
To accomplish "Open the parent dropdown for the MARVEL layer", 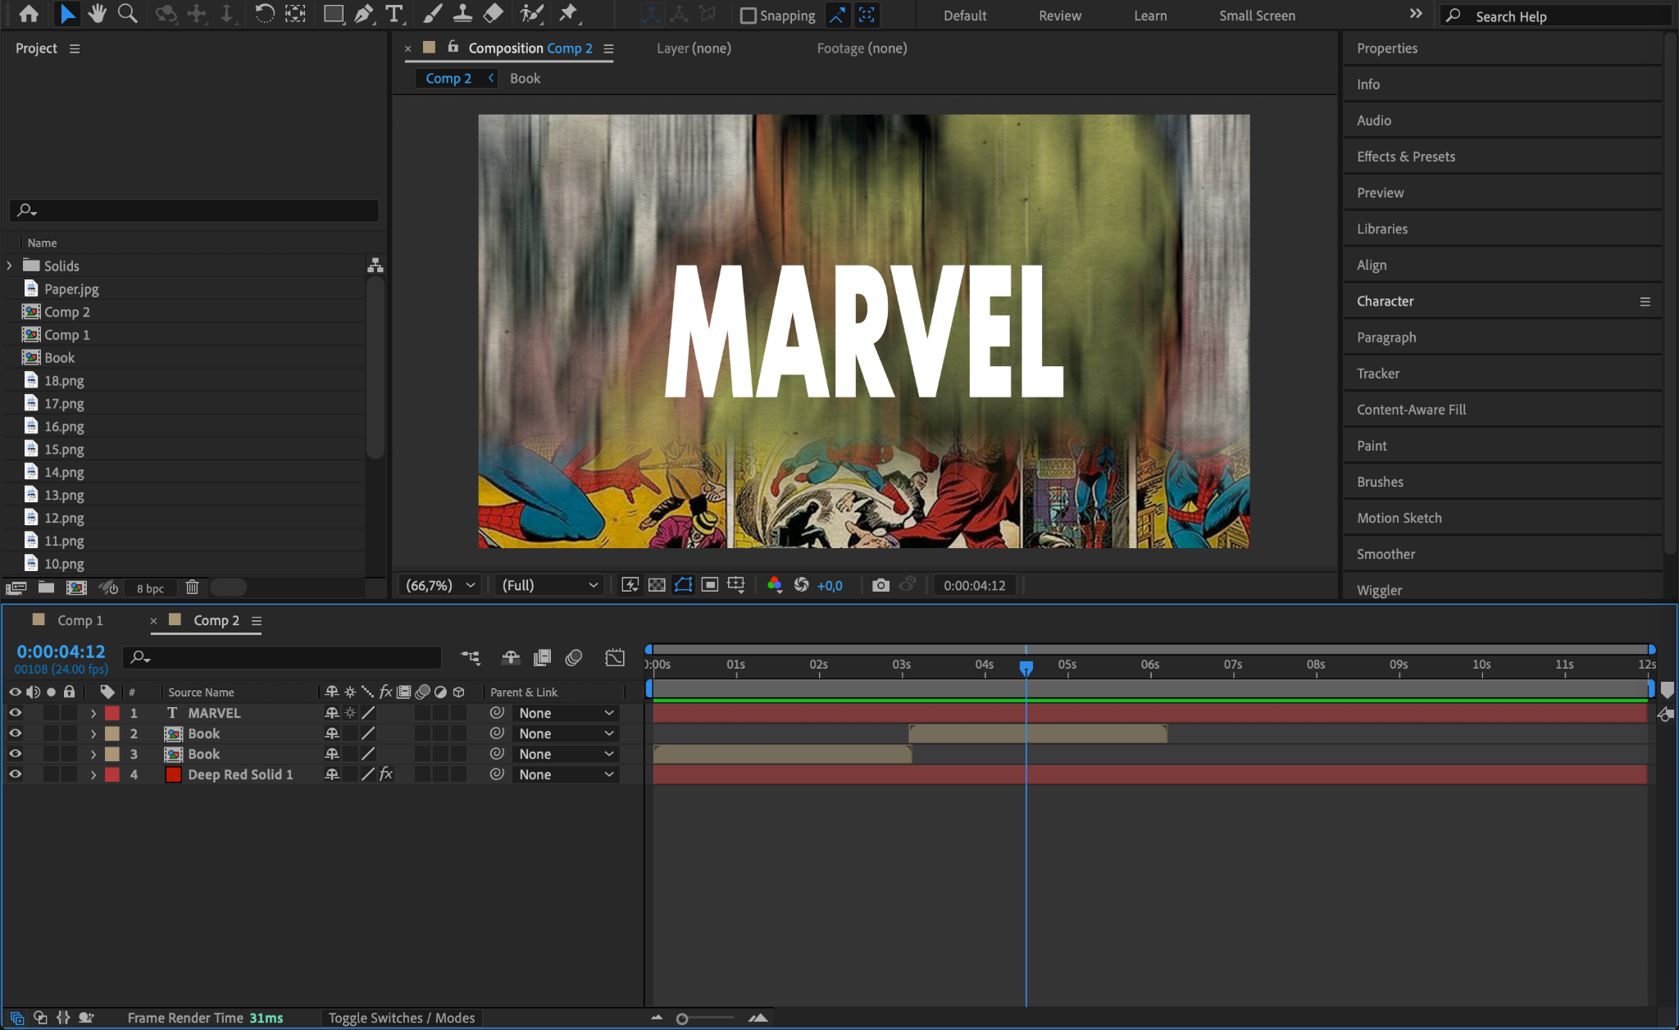I will coord(566,713).
